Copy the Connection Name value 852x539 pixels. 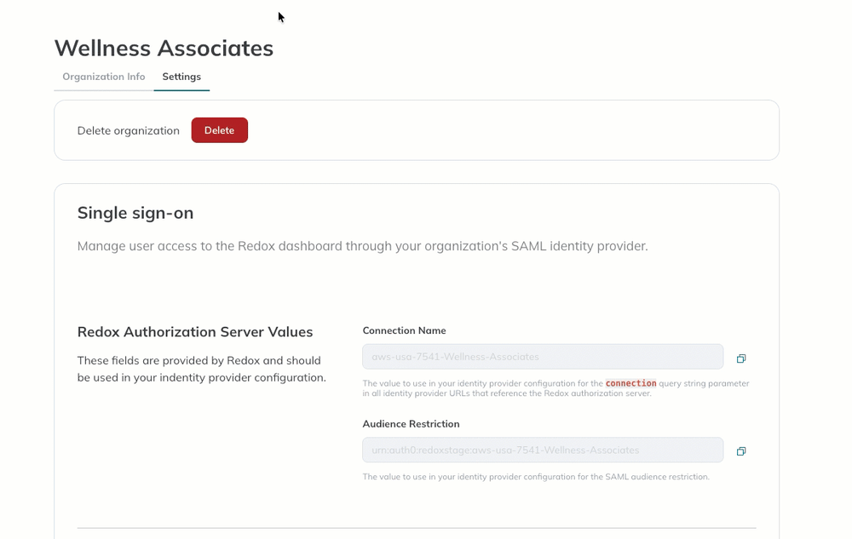tap(740, 358)
